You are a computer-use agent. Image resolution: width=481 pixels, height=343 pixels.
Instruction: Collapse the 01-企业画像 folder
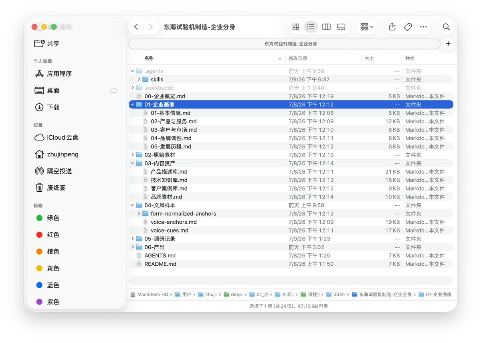pos(133,104)
